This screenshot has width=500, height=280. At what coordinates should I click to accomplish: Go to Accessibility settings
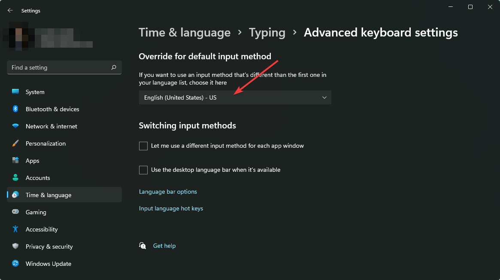[64, 229]
